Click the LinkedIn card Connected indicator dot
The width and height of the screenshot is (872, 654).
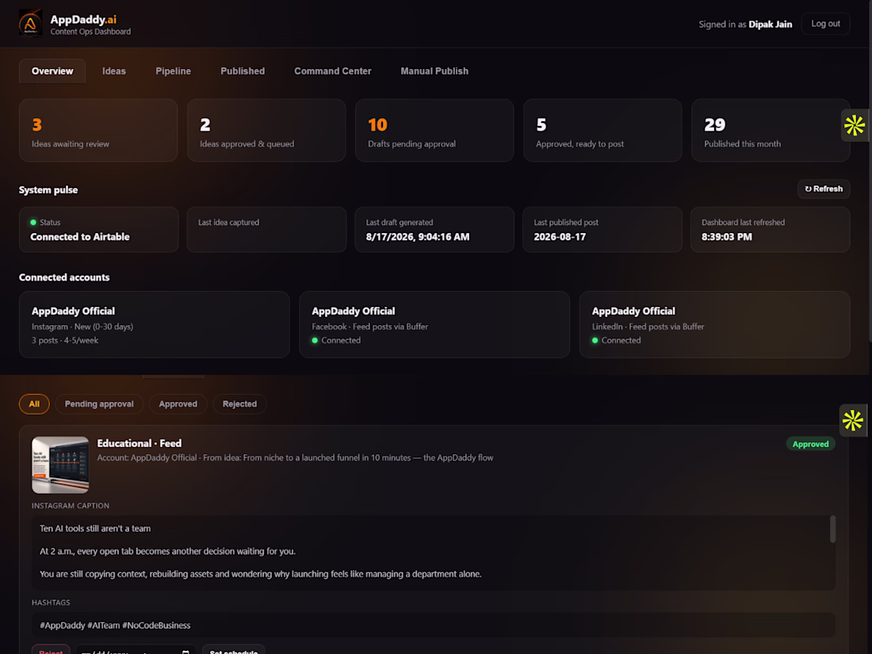[595, 340]
